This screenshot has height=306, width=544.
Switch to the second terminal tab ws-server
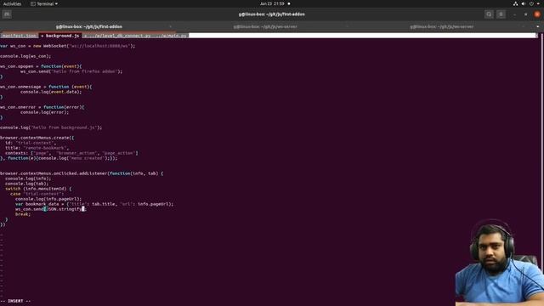pyautogui.click(x=265, y=26)
